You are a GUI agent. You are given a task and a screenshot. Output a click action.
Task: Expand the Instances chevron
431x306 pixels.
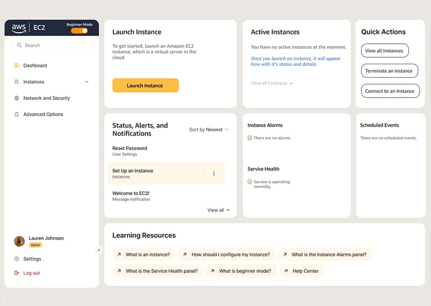pos(87,82)
